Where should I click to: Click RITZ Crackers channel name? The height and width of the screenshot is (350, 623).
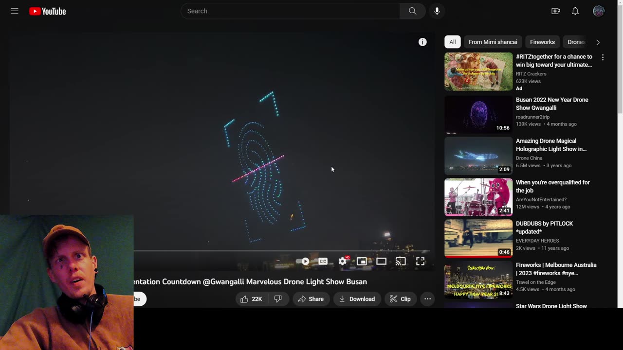531,74
